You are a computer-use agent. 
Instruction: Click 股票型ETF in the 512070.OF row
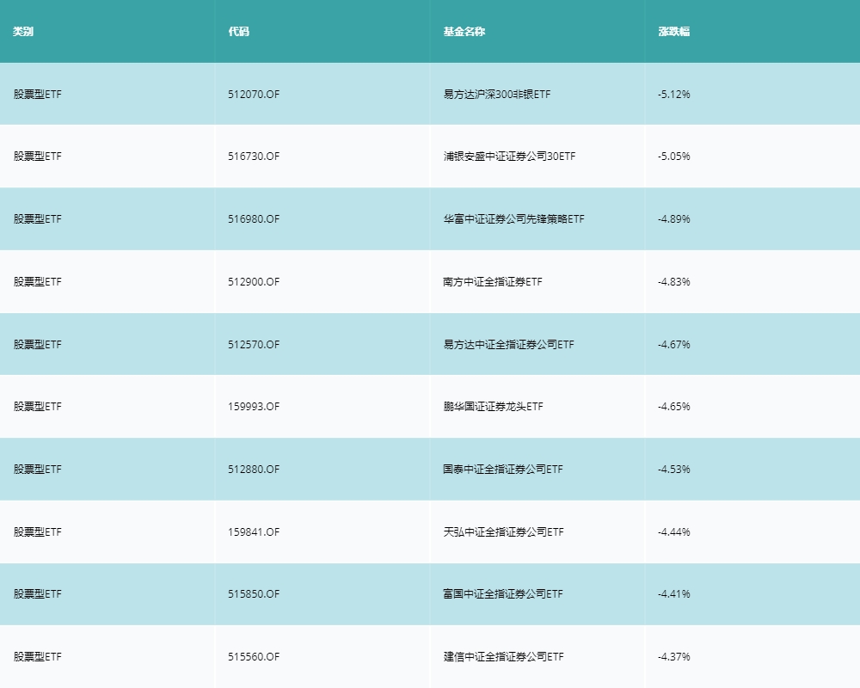click(37, 95)
